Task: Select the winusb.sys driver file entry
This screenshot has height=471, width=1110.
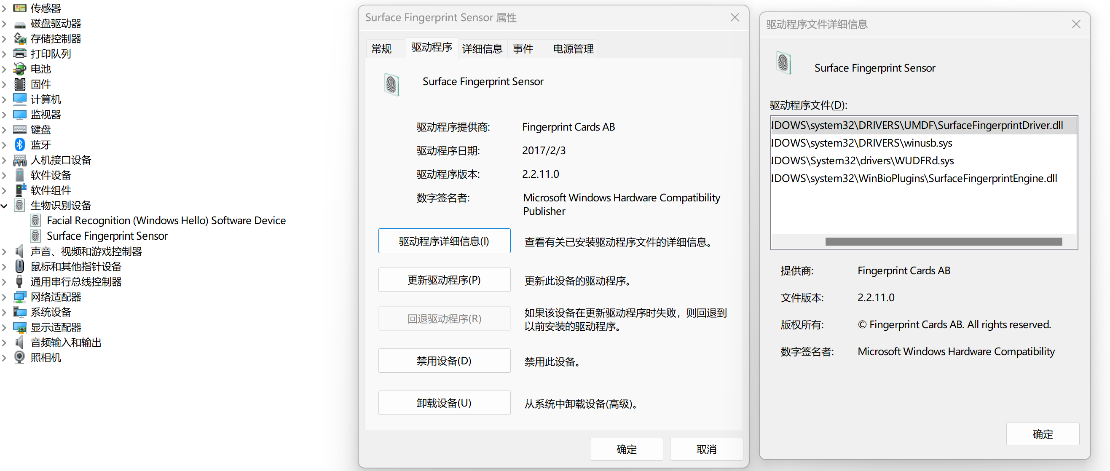Action: click(862, 143)
